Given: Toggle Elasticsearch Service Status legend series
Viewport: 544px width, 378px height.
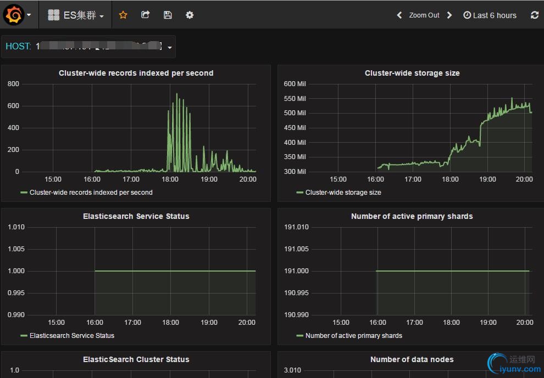Looking at the screenshot, I should [x=71, y=336].
